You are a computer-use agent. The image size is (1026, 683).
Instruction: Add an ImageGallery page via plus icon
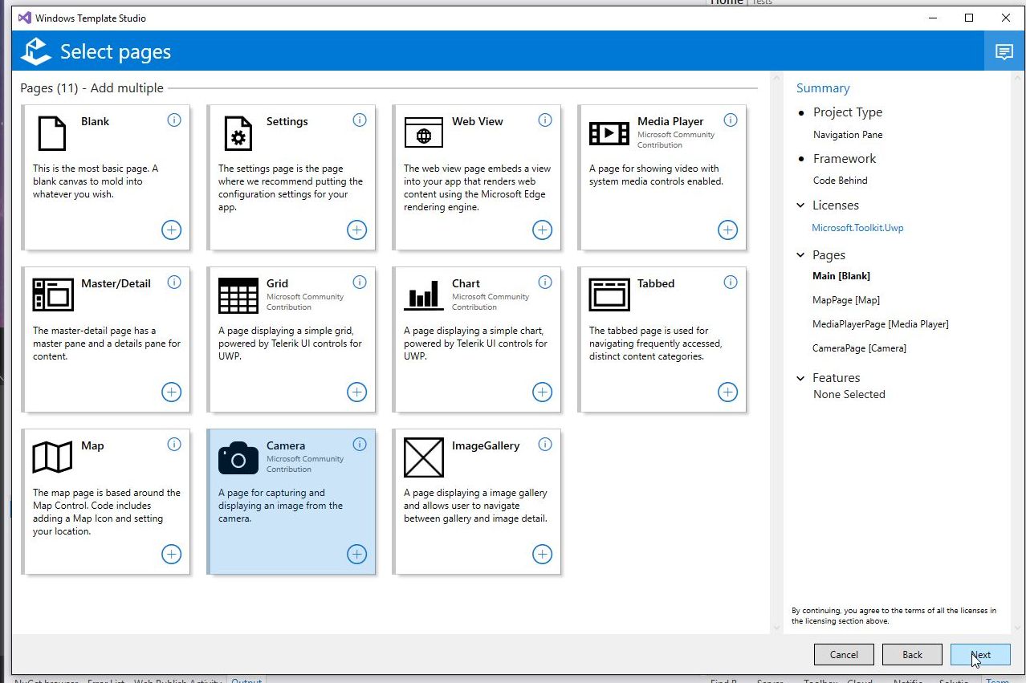(542, 555)
